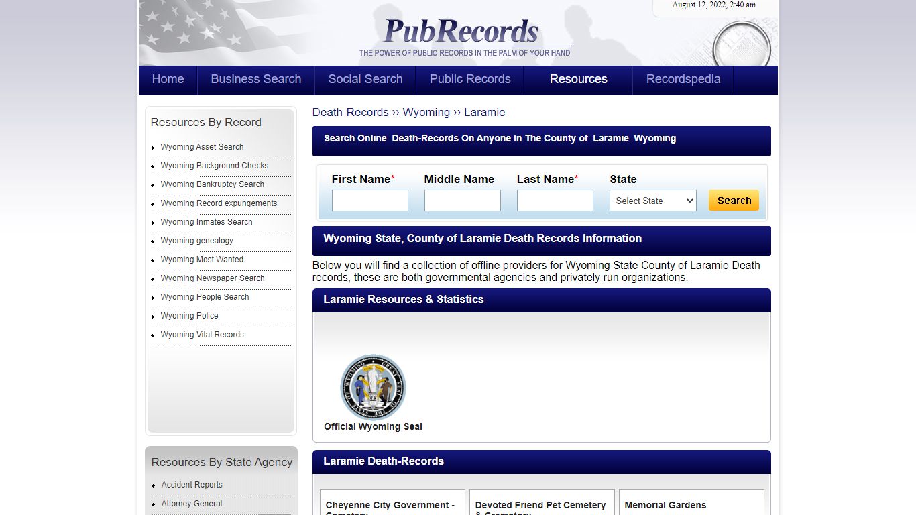The height and width of the screenshot is (515, 916).
Task: Click the Official Wyoming Seal image
Action: pos(373,387)
